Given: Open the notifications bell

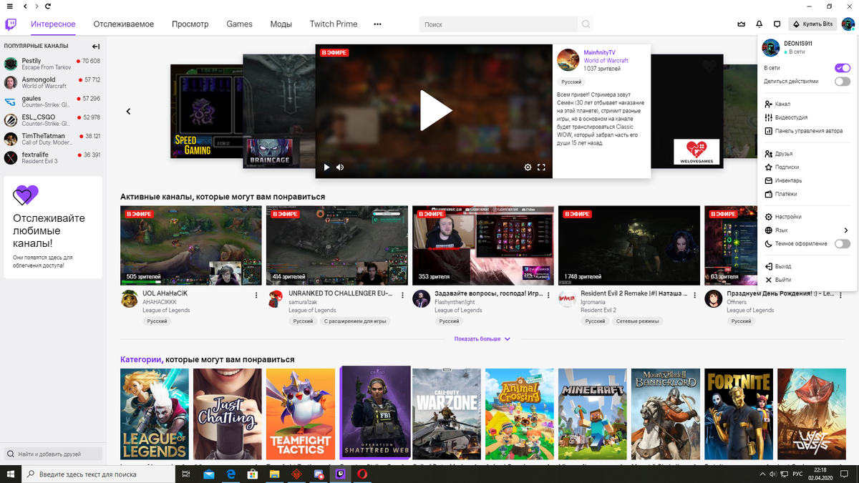Looking at the screenshot, I should tap(759, 24).
